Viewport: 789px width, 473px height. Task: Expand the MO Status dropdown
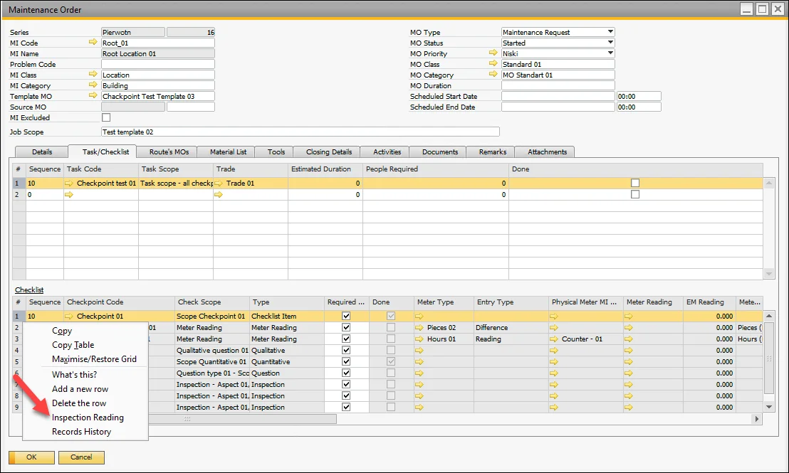pyautogui.click(x=610, y=43)
